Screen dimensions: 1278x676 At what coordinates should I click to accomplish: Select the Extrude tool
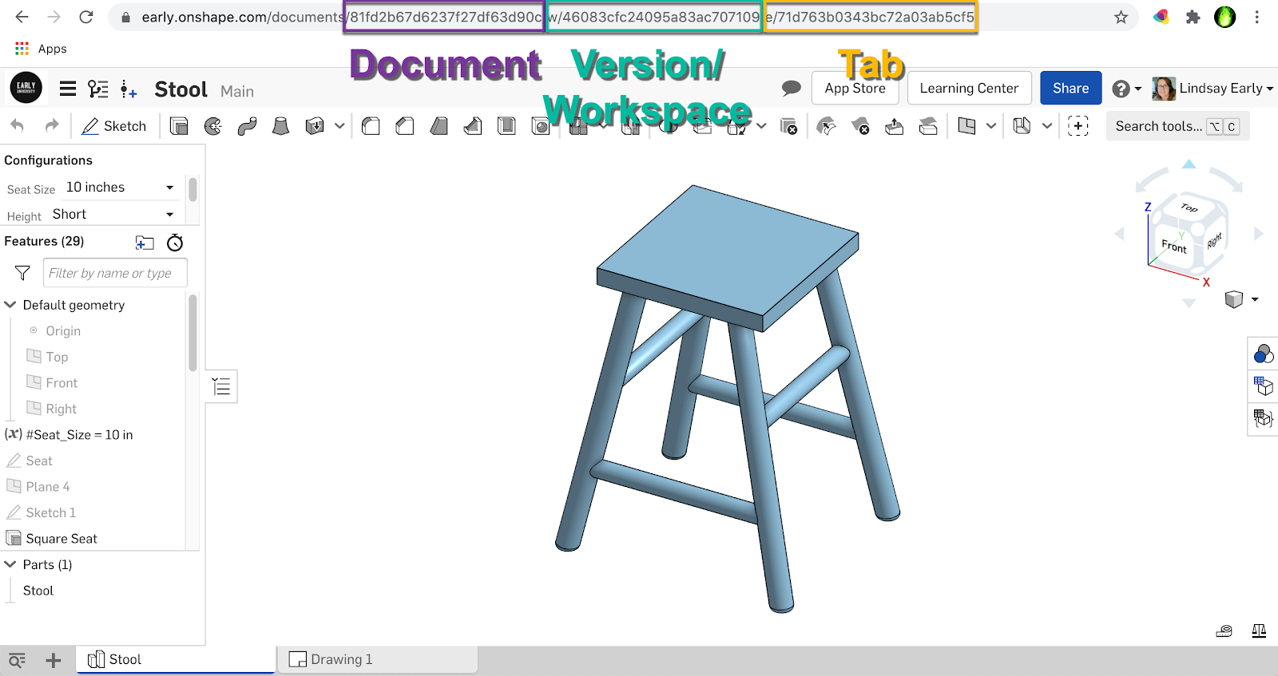pyautogui.click(x=179, y=126)
